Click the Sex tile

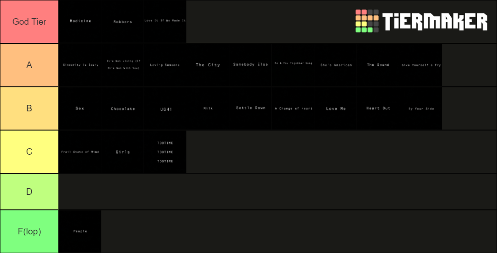[80, 108]
